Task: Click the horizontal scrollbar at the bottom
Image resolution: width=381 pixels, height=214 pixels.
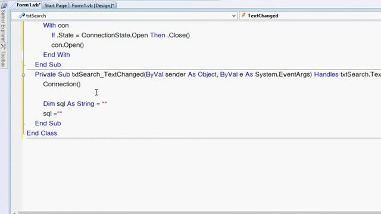Action: tap(199, 213)
